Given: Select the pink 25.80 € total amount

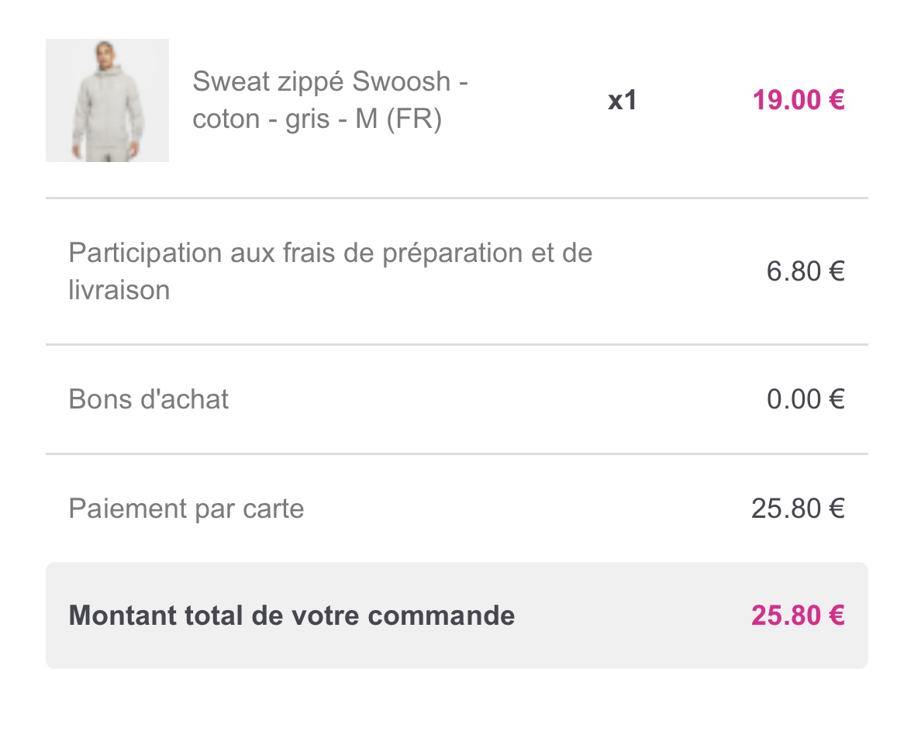Looking at the screenshot, I should tap(798, 615).
